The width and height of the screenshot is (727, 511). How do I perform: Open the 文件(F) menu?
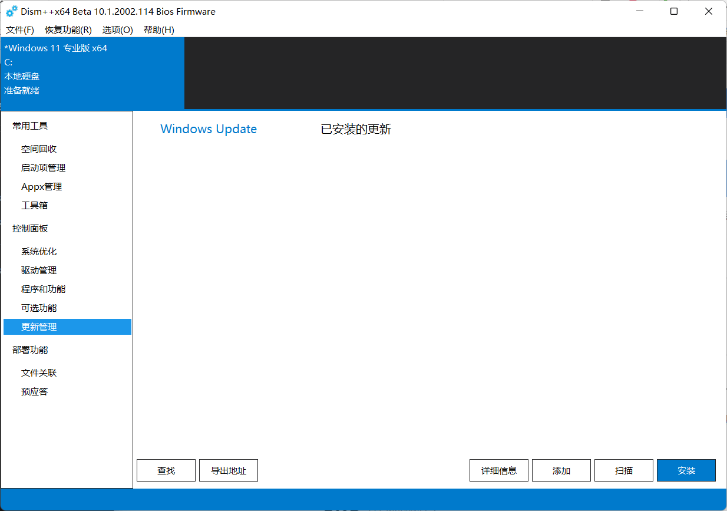[x=19, y=29]
